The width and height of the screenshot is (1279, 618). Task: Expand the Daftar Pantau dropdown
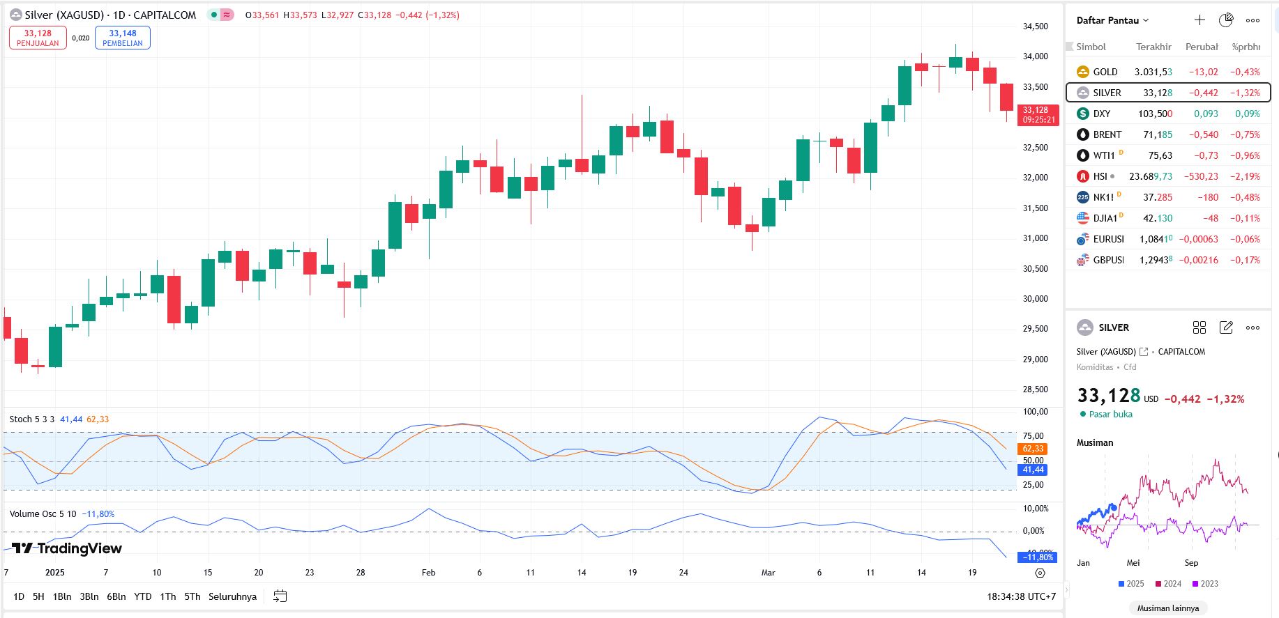coord(1112,20)
